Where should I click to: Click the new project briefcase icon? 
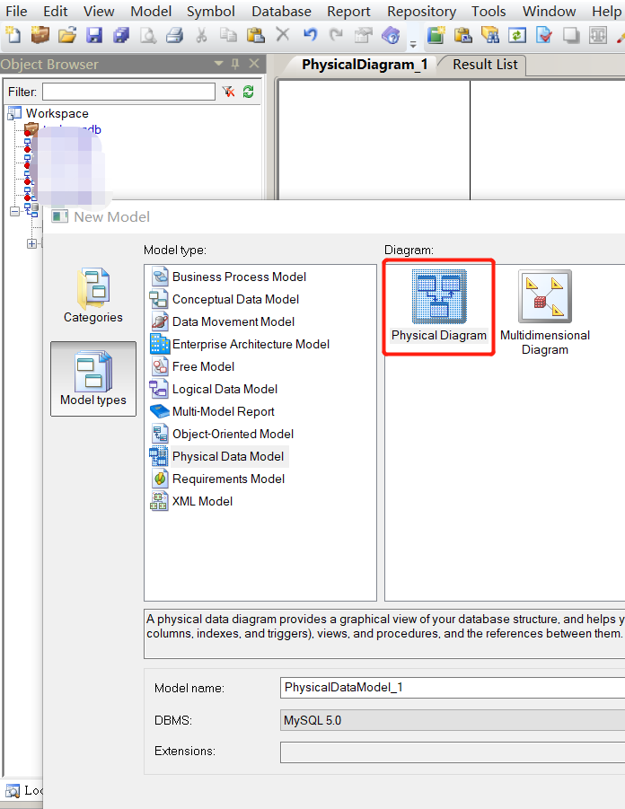[40, 34]
